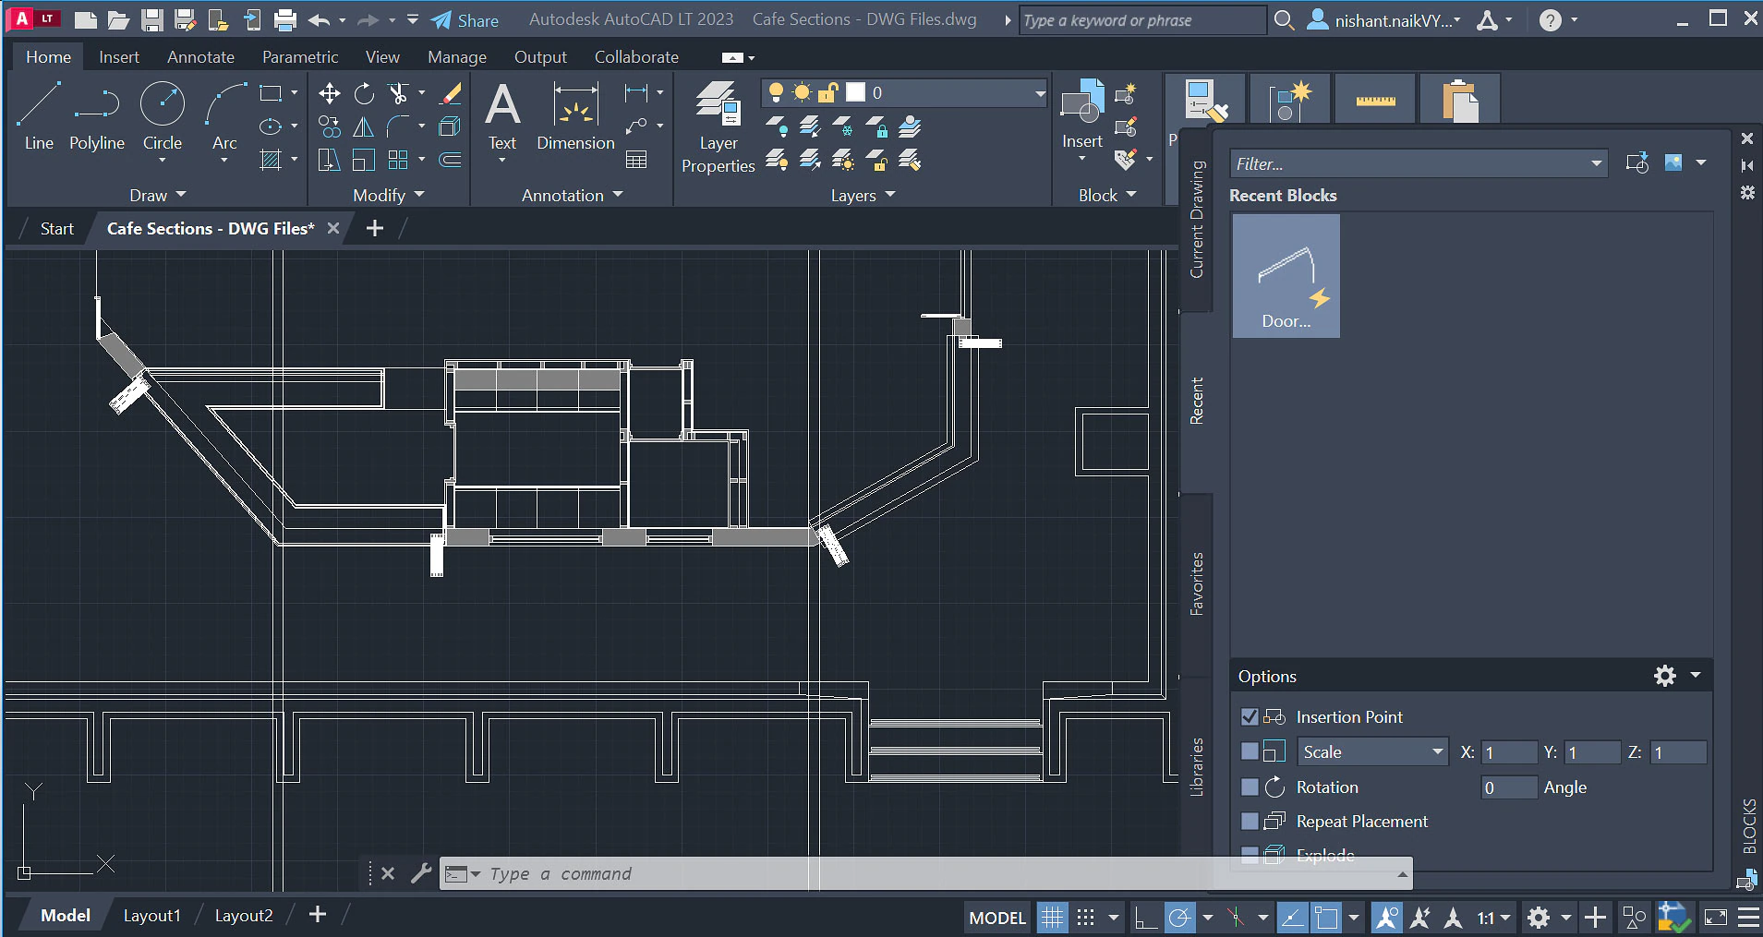
Task: Open the annotation scale 1:1 dropdown
Action: (x=1503, y=917)
